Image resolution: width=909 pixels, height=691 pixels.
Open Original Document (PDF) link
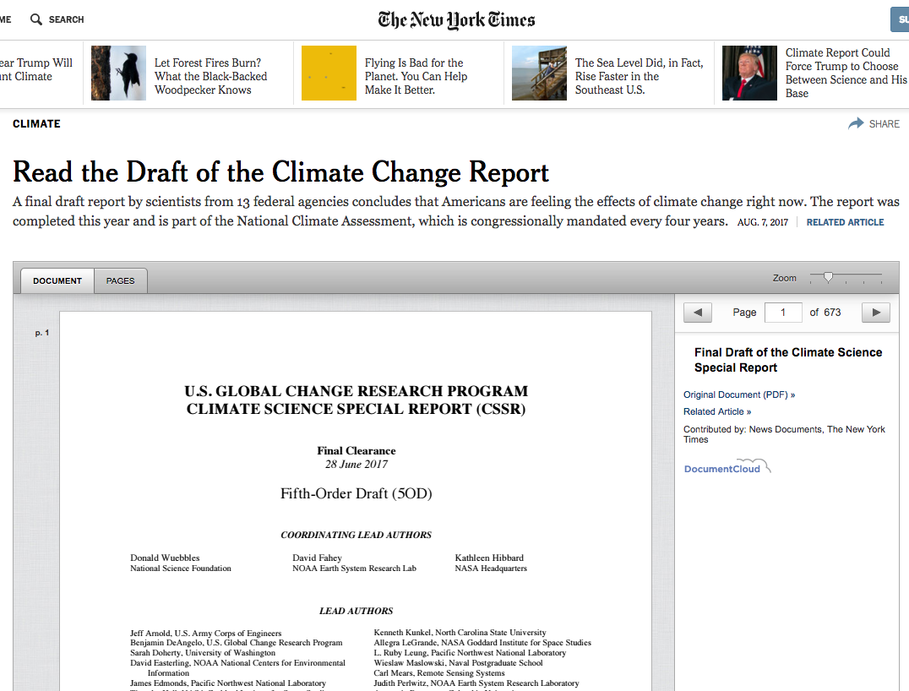tap(739, 394)
